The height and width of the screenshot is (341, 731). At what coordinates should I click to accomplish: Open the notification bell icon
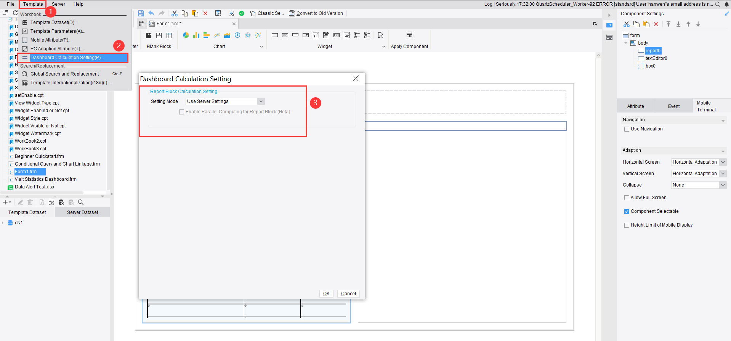tap(726, 4)
